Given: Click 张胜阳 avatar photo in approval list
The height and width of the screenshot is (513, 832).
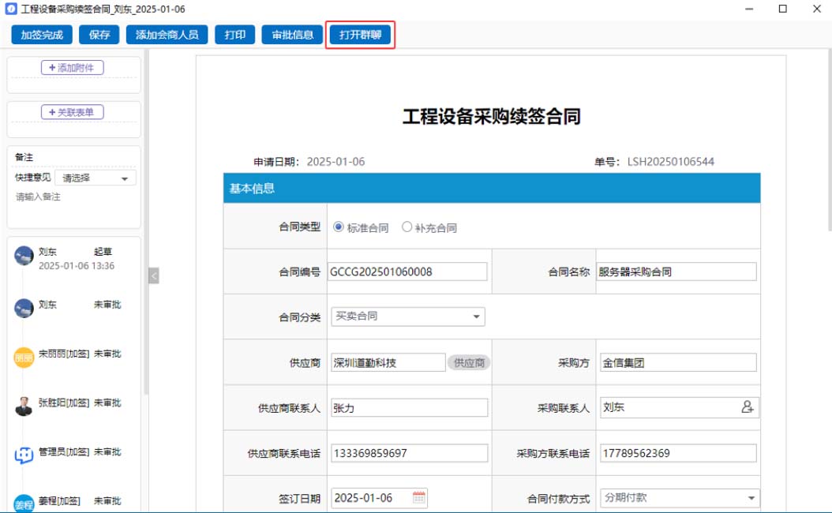Looking at the screenshot, I should pos(24,406).
